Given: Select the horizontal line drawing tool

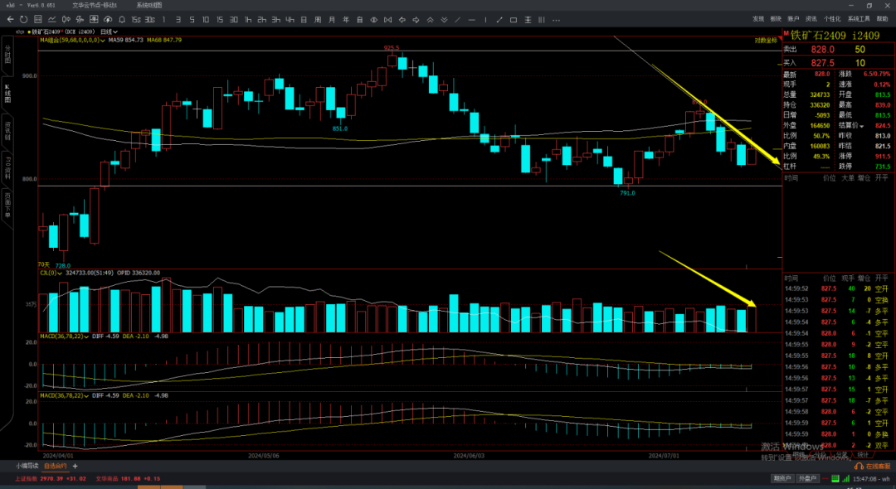Looking at the screenshot, I should (471, 19).
